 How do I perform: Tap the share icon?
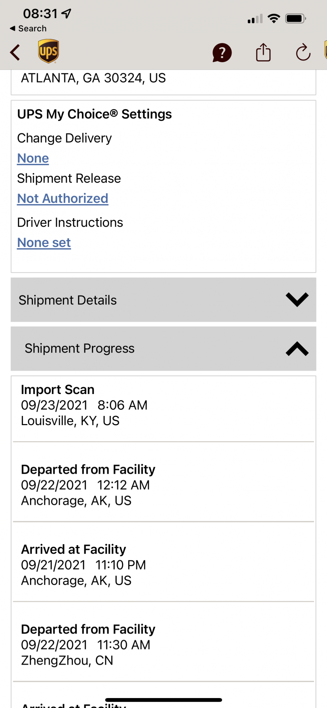pos(263,52)
